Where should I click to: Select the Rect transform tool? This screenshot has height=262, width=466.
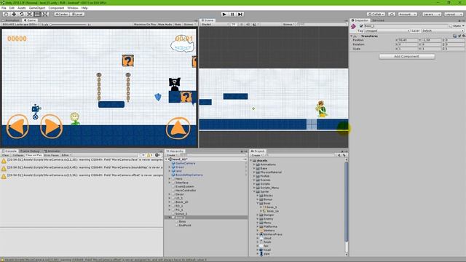(37, 15)
